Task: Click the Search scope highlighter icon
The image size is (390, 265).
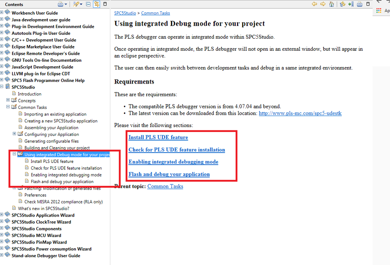Action: (x=76, y=4)
